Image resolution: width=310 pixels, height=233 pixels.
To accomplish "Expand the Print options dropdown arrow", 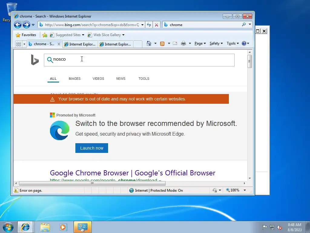I will (x=190, y=43).
